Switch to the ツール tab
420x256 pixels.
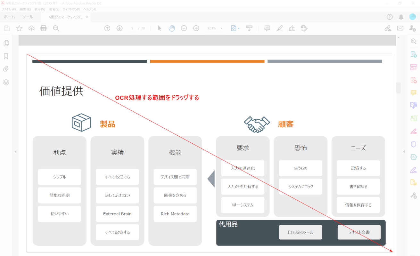28,17
